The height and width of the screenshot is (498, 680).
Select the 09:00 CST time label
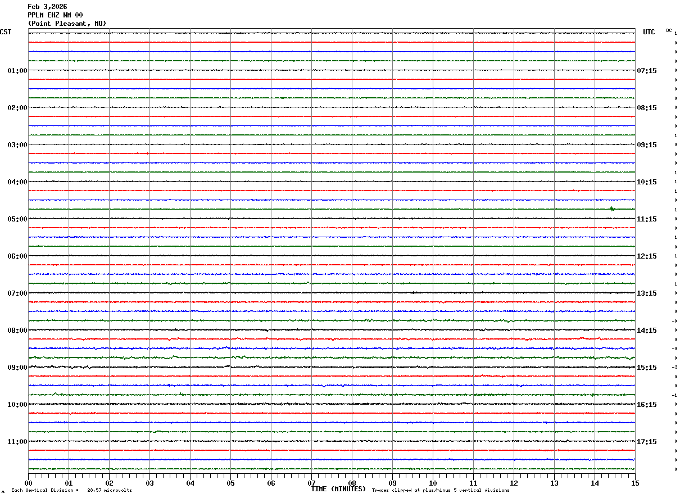[x=17, y=368]
